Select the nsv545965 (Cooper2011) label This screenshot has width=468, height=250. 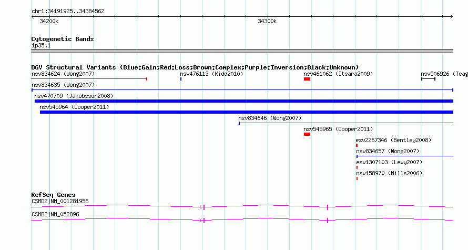(x=338, y=129)
